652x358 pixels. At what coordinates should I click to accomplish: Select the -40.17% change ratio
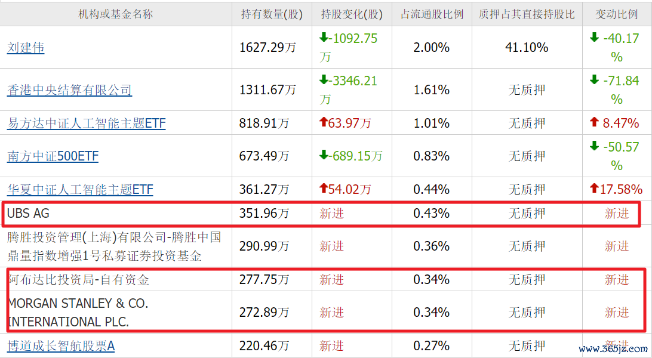[614, 47]
